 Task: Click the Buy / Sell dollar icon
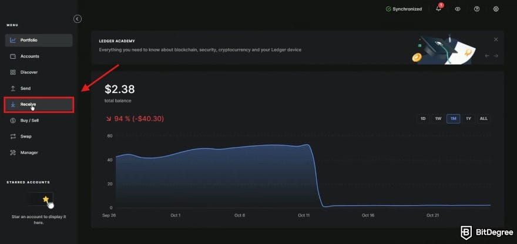pos(13,121)
